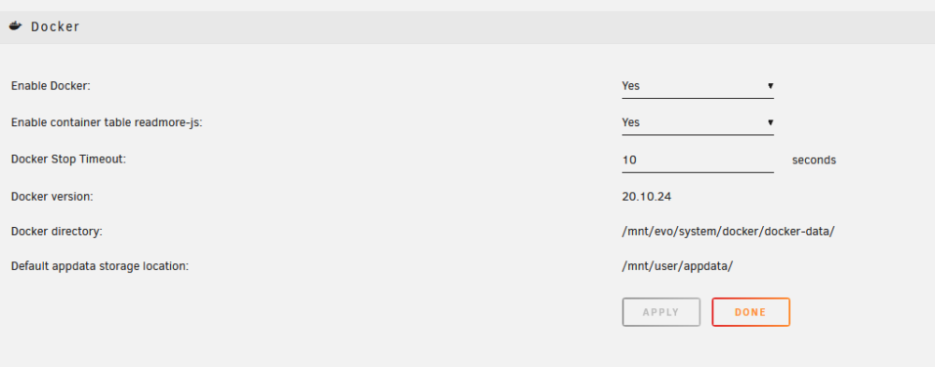
Task: Click the "Default appdata storage location:" label
Action: pos(100,266)
